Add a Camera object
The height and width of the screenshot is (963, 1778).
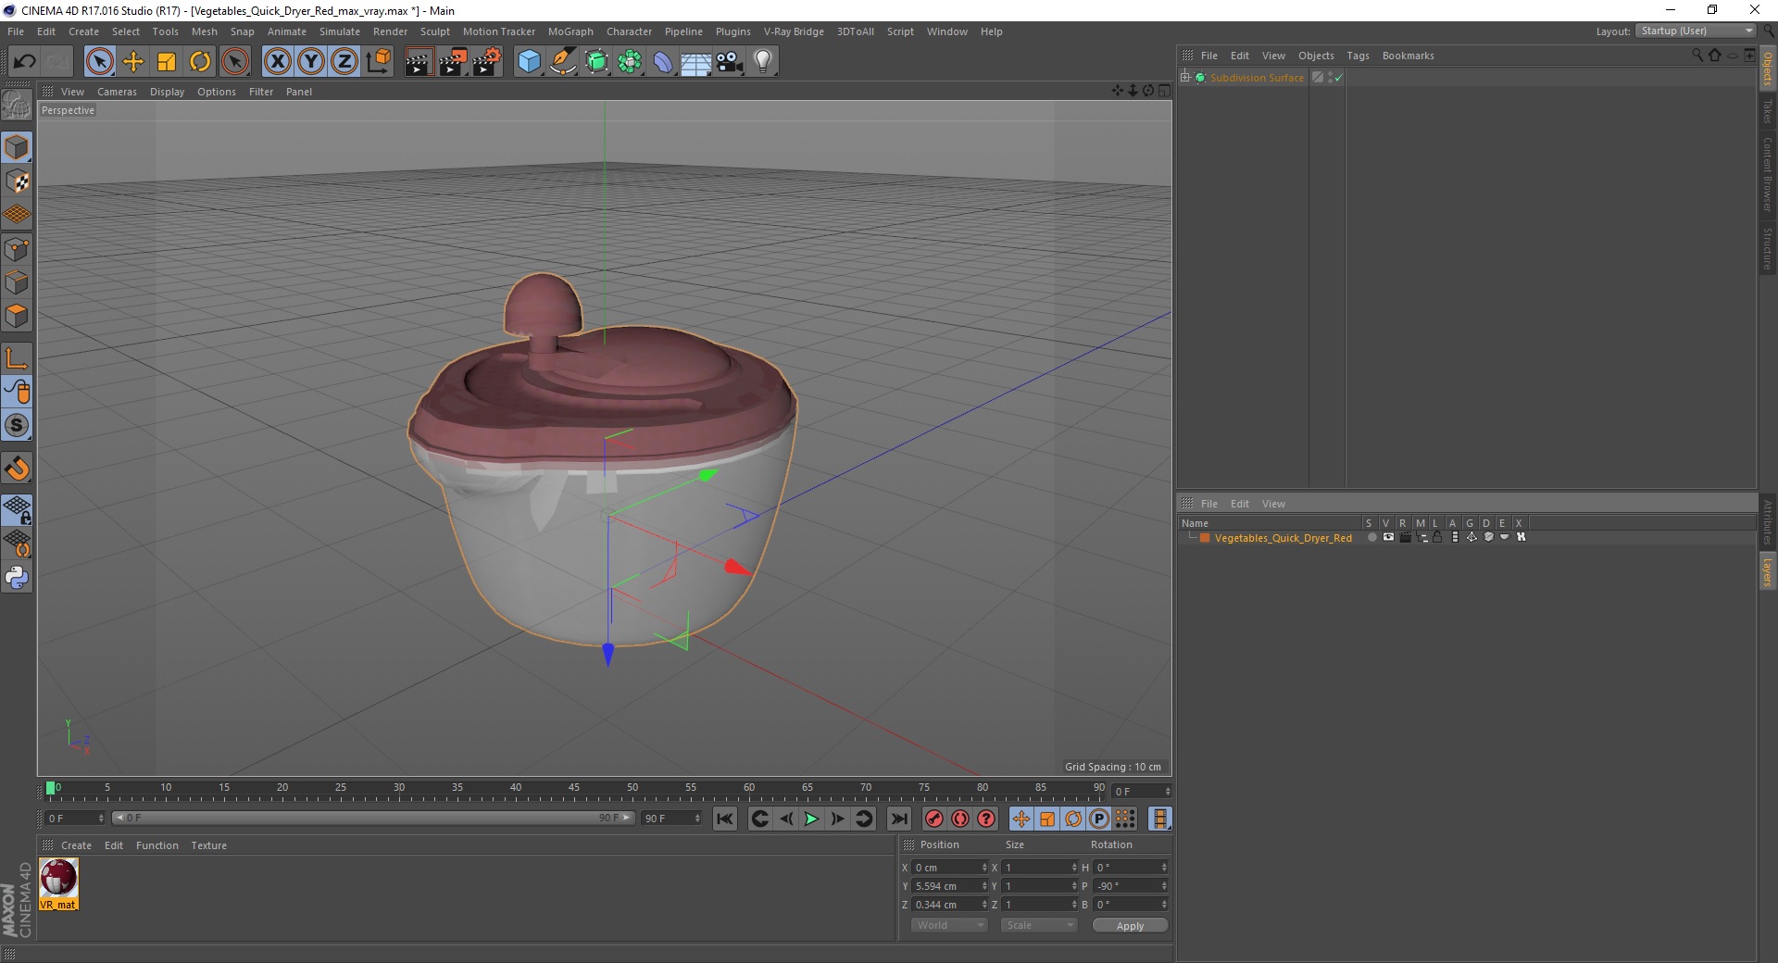pyautogui.click(x=730, y=62)
